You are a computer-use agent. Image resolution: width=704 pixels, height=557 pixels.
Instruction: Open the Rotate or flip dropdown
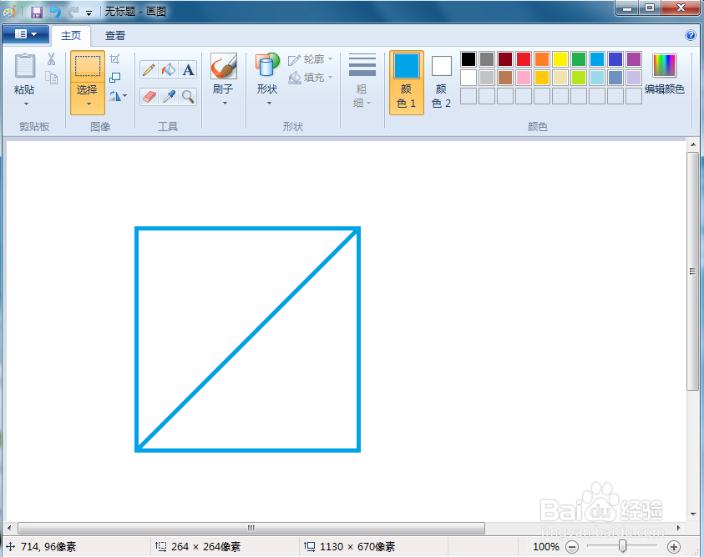(x=118, y=95)
